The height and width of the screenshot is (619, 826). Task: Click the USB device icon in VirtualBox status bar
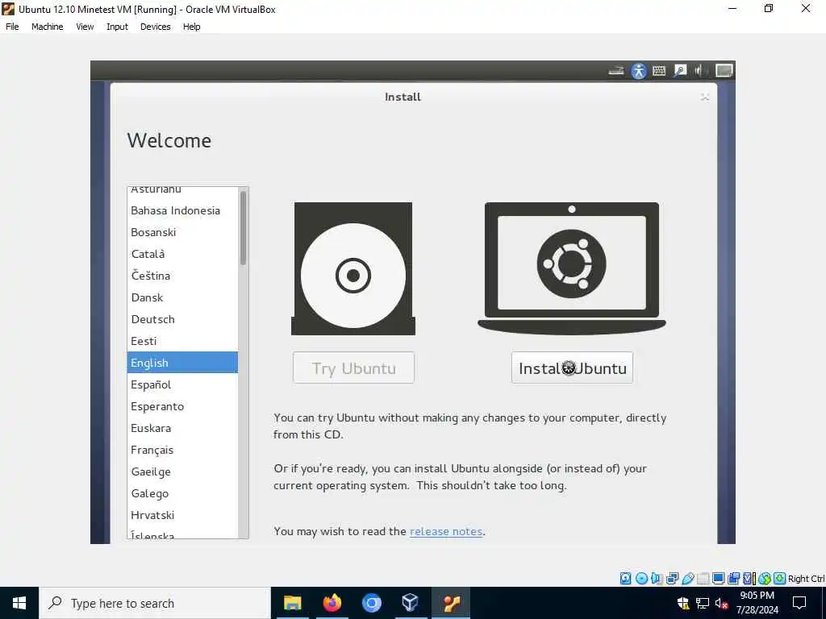[687, 579]
